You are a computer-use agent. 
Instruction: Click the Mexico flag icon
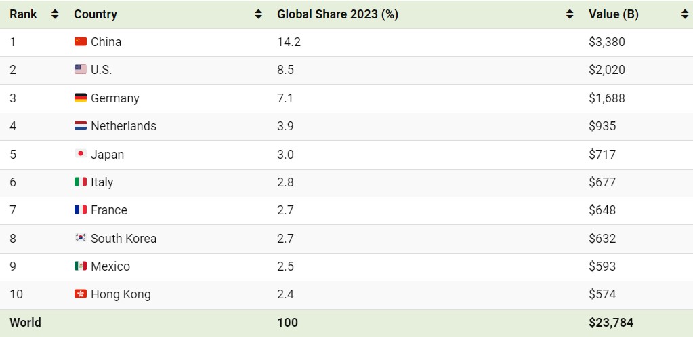click(81, 266)
